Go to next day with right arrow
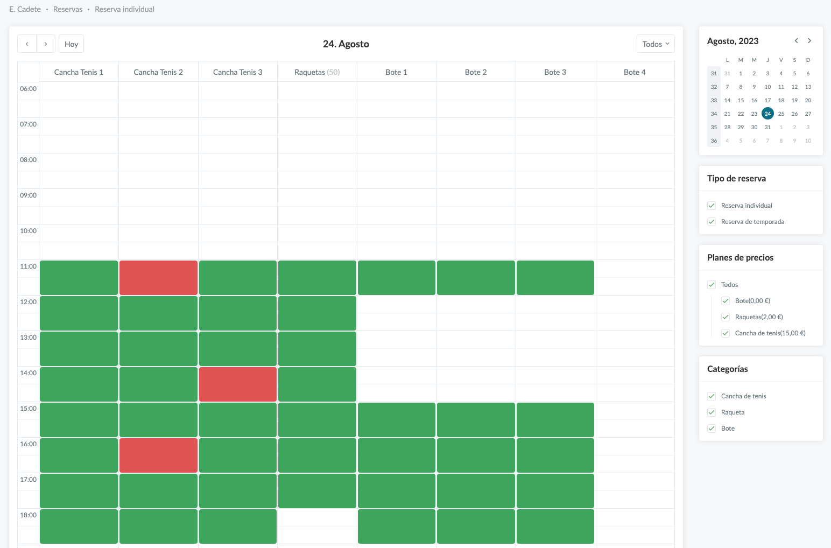This screenshot has width=831, height=548. coord(46,44)
